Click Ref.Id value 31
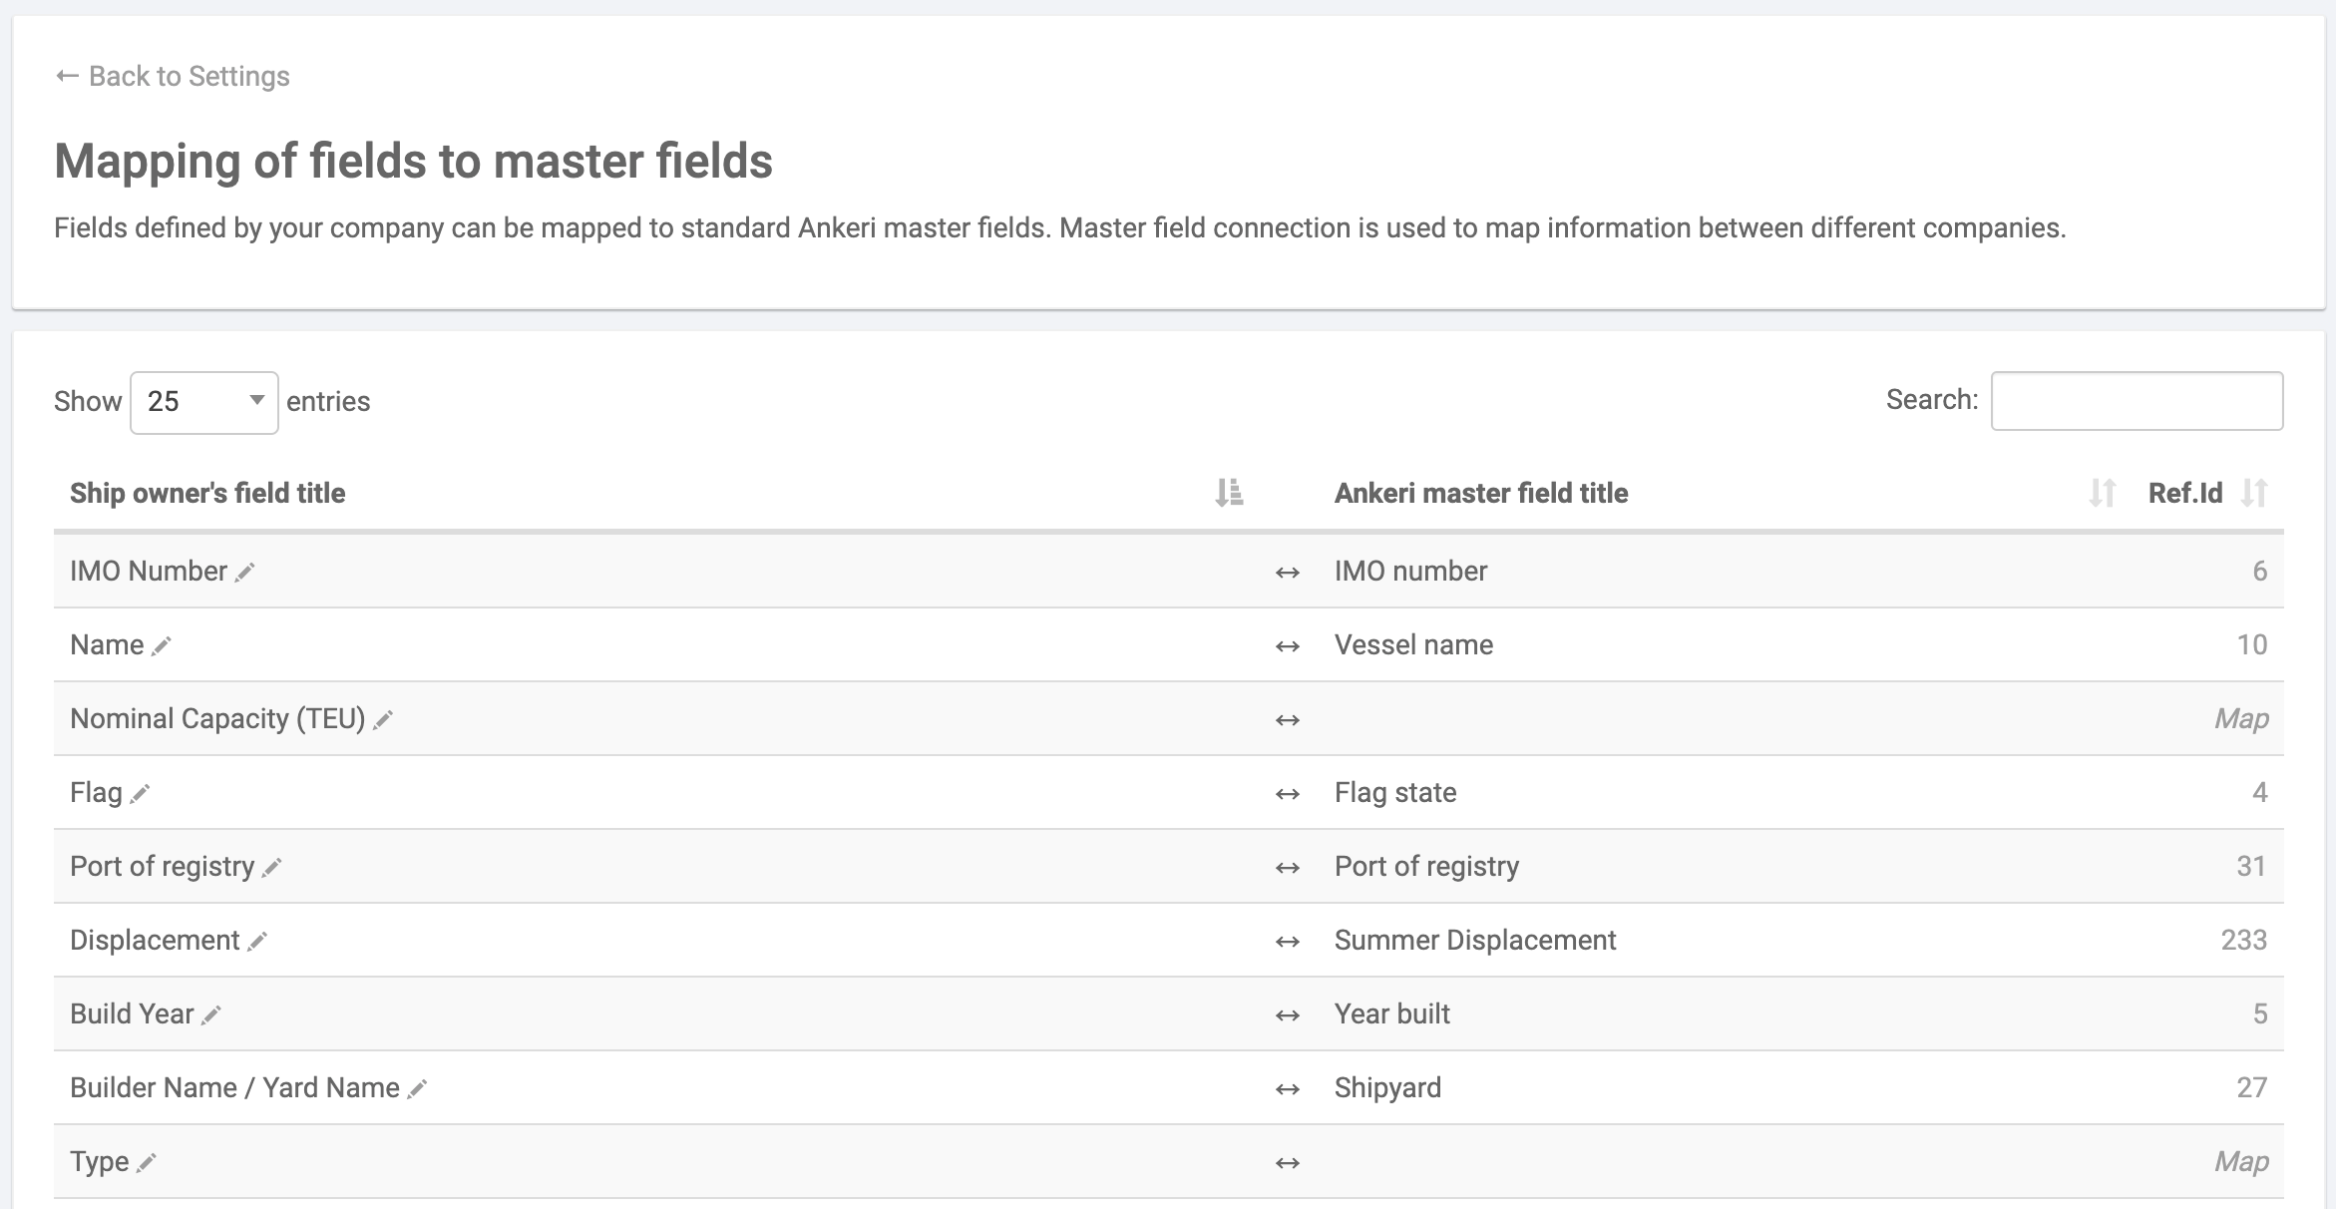The image size is (2336, 1209). coord(2251,866)
